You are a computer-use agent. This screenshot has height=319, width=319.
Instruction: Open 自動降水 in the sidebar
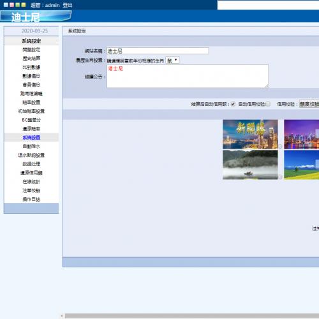31,146
